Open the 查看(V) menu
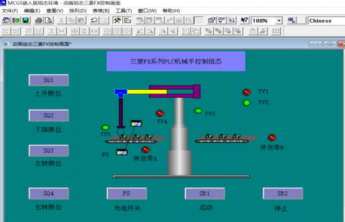This screenshot has height=222, width=345. click(55, 11)
